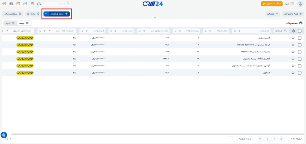The image size is (306, 144).
Task: Select the Galaxy Buds Pro row checkbox
Action: click(300, 45)
